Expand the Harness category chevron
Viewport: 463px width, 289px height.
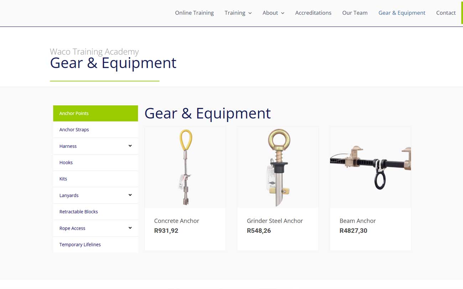[130, 146]
